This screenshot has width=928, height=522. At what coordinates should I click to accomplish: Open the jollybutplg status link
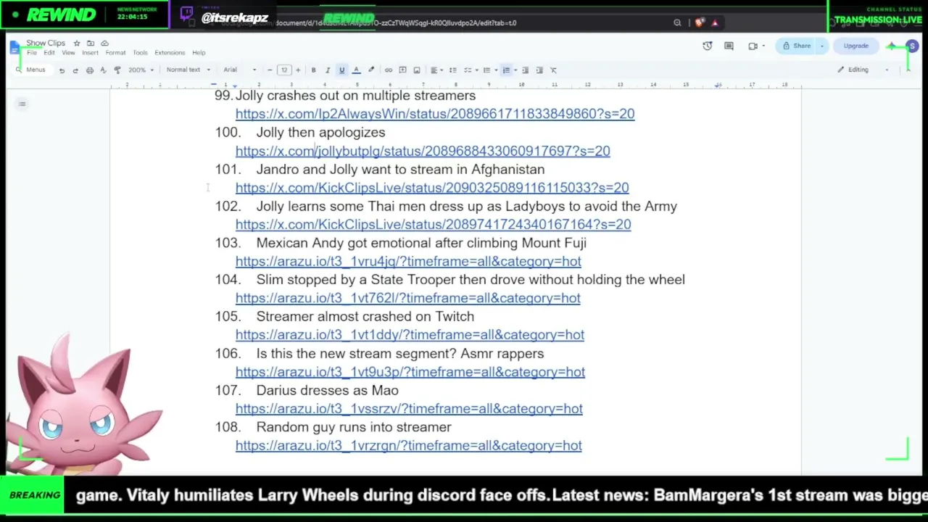point(423,151)
